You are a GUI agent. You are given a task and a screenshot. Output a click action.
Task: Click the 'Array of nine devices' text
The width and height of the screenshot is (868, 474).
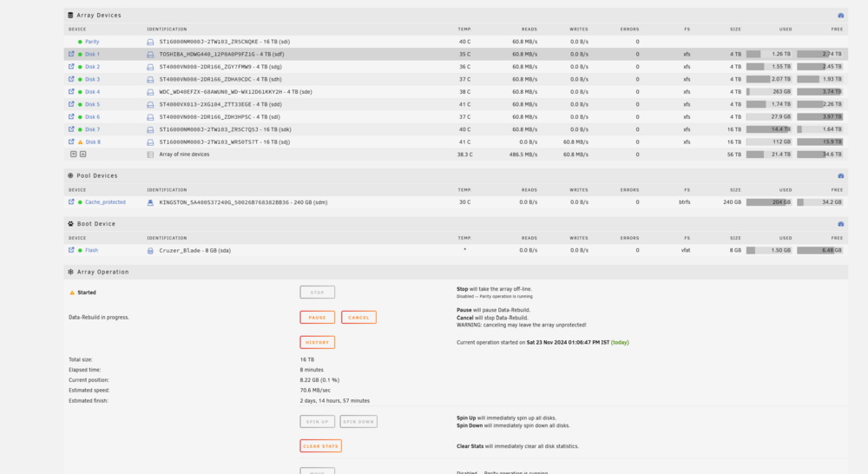point(184,155)
